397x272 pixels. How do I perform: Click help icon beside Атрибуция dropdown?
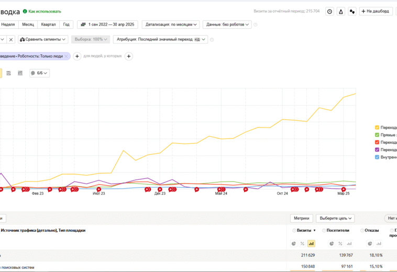coord(212,40)
